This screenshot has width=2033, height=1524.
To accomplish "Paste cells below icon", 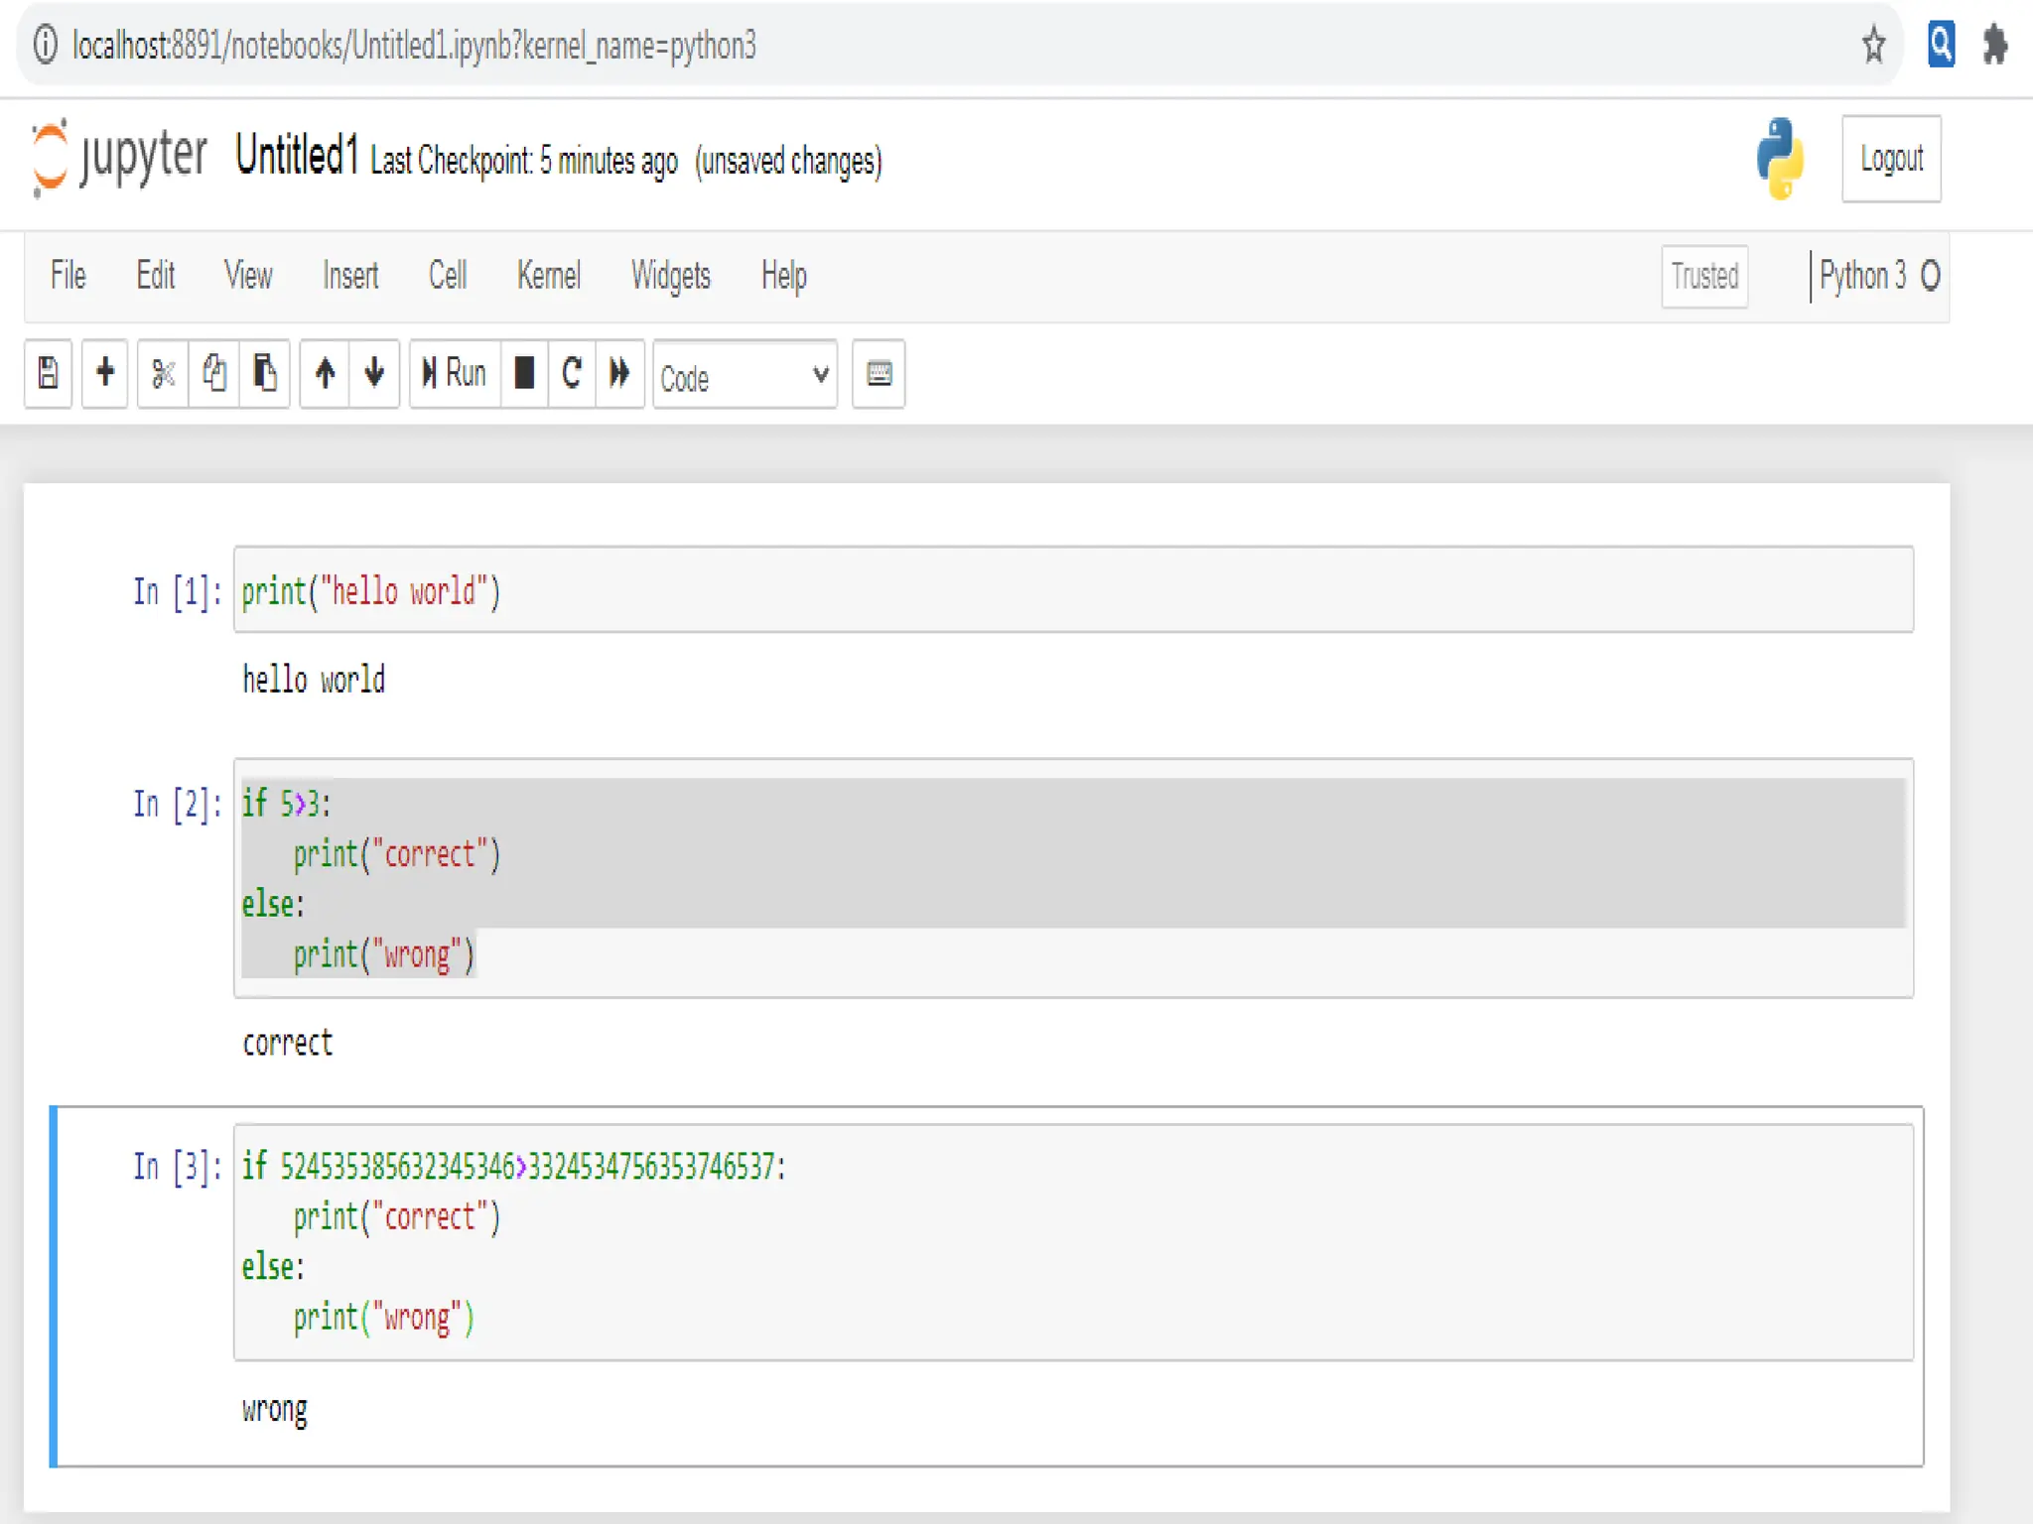I will click(264, 374).
